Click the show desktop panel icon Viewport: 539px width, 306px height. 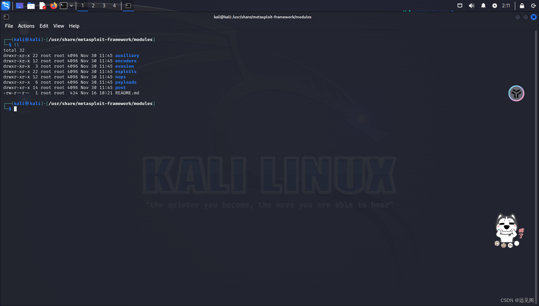20,6
